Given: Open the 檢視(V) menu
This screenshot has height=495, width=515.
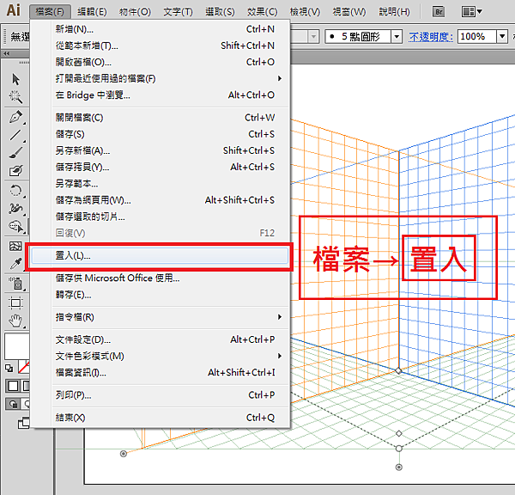Looking at the screenshot, I should pos(305,12).
